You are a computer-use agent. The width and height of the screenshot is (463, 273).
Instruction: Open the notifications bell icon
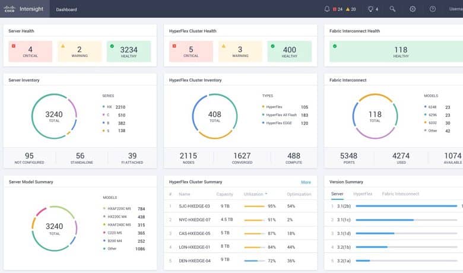pyautogui.click(x=327, y=9)
